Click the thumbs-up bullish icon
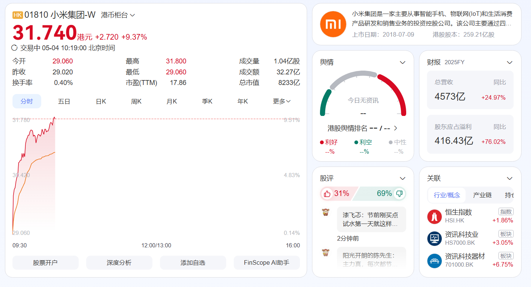Viewport: 531px width, 287px height. (327, 194)
